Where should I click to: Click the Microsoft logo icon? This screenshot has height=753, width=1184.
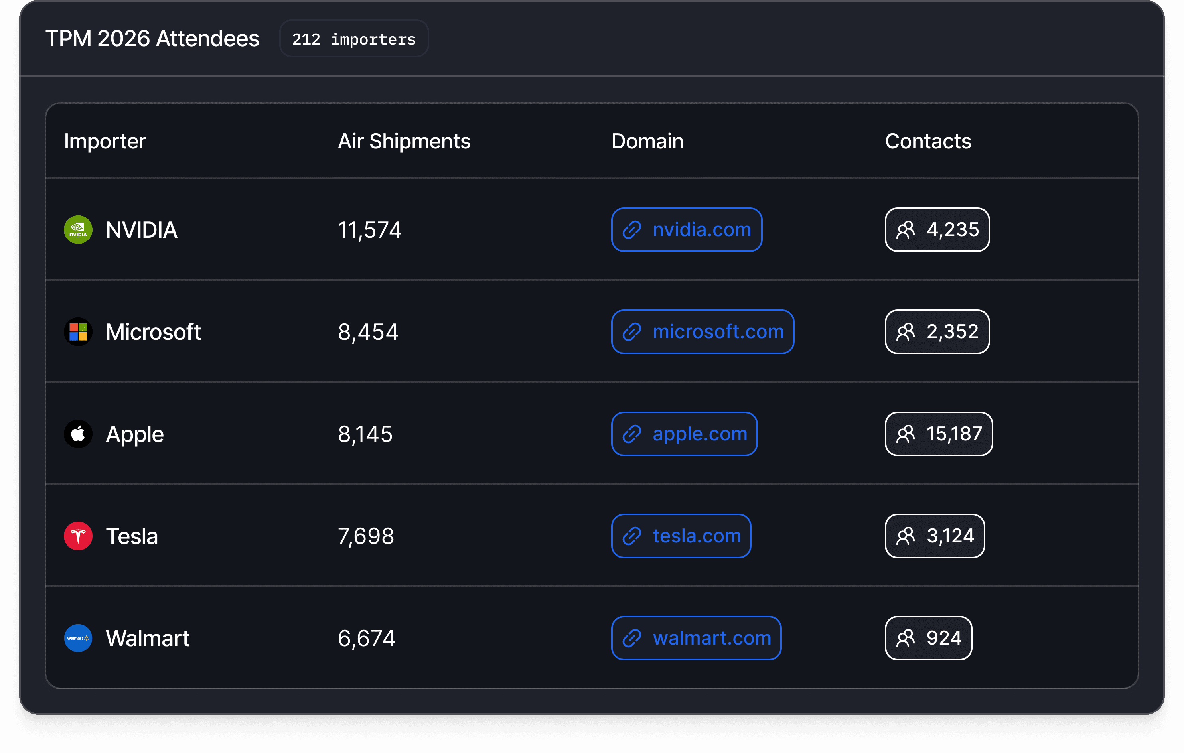point(78,332)
